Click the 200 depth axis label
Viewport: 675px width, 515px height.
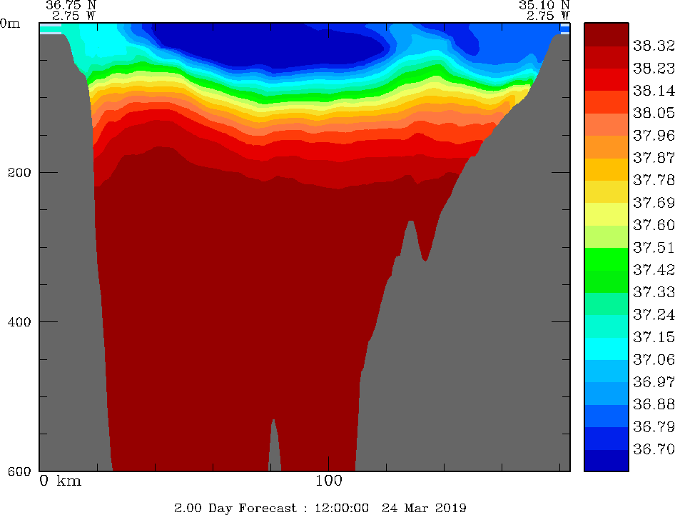point(19,173)
